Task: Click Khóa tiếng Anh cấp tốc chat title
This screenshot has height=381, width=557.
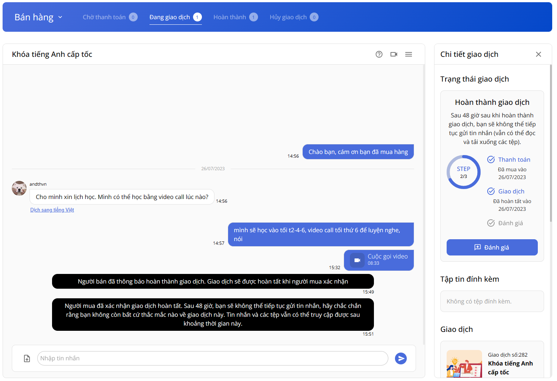Action: coord(52,54)
